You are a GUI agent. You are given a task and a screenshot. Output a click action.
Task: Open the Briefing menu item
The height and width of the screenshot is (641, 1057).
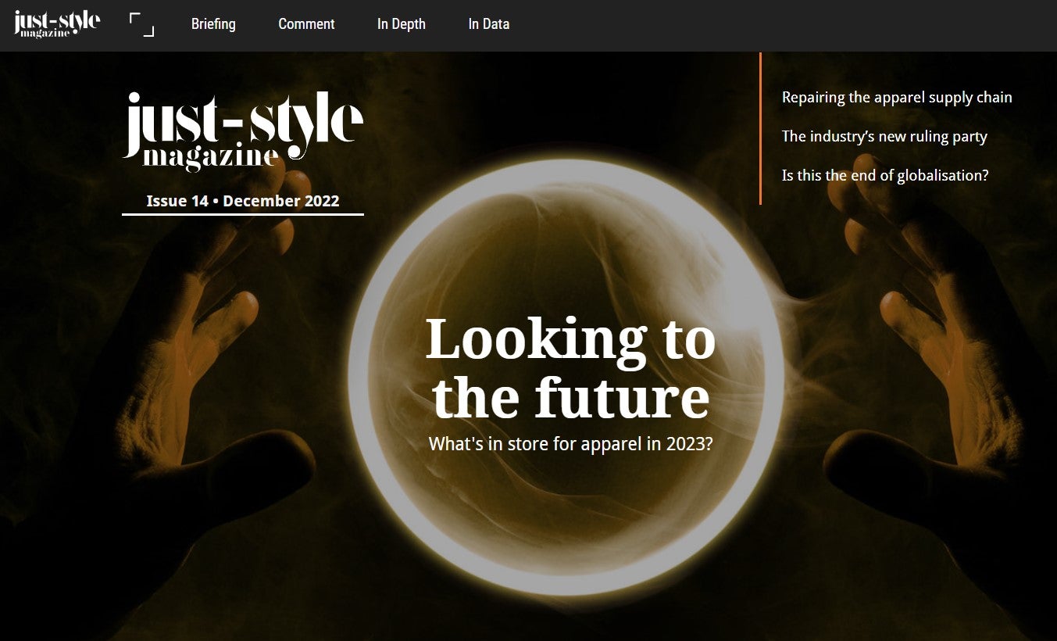click(213, 24)
